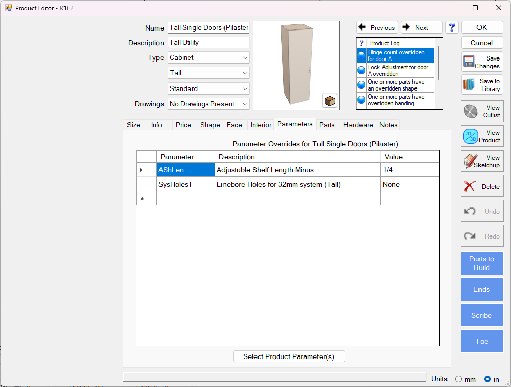511x387 pixels.
Task: Open the Interior tab
Action: [261, 125]
